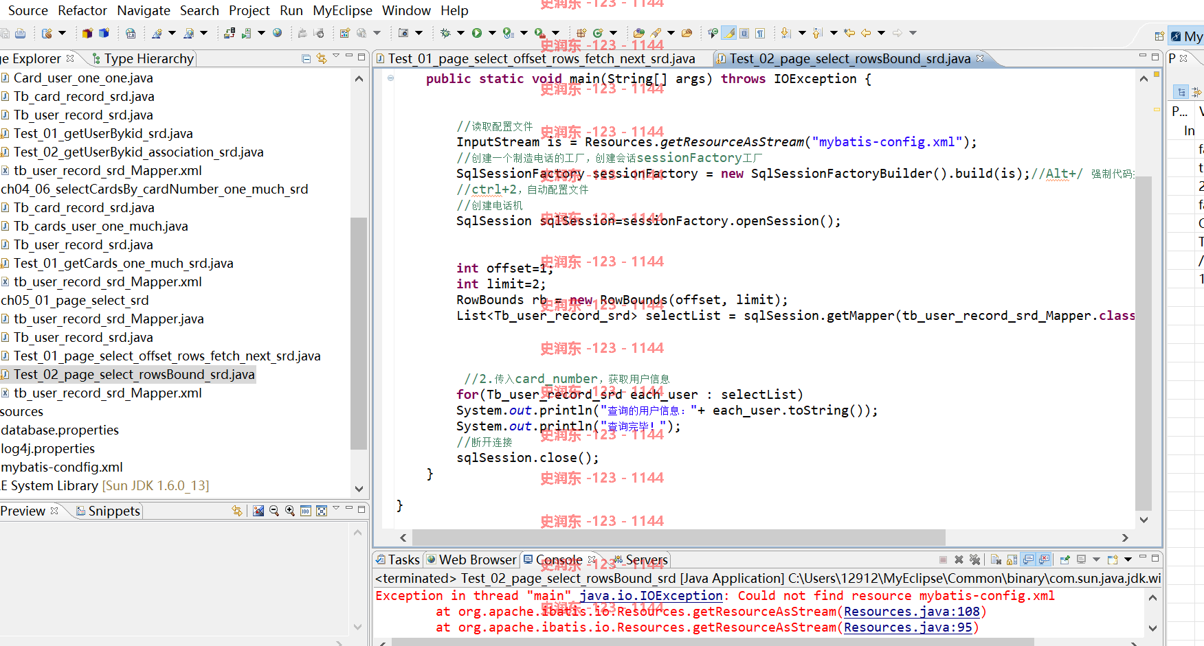Click Remove Launch X icon in Console
Viewport: 1204px width, 646px height.
tap(959, 560)
